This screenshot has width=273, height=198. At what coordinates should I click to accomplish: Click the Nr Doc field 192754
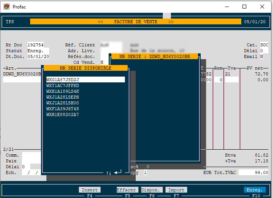(36, 45)
